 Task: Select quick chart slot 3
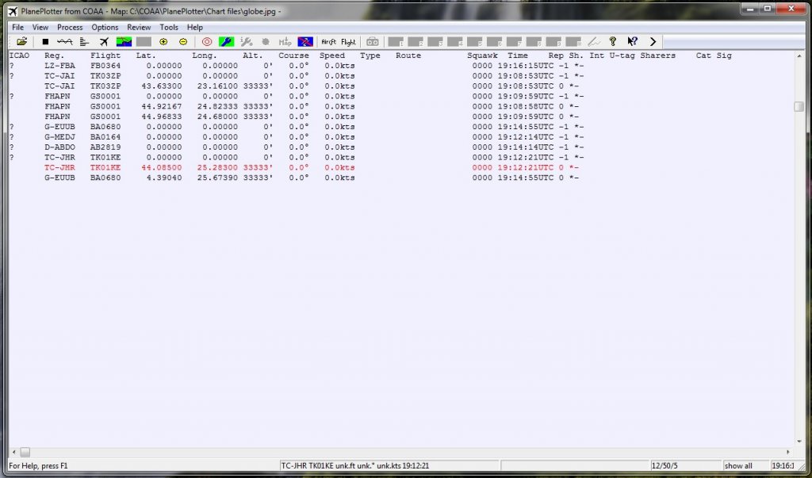(x=435, y=41)
